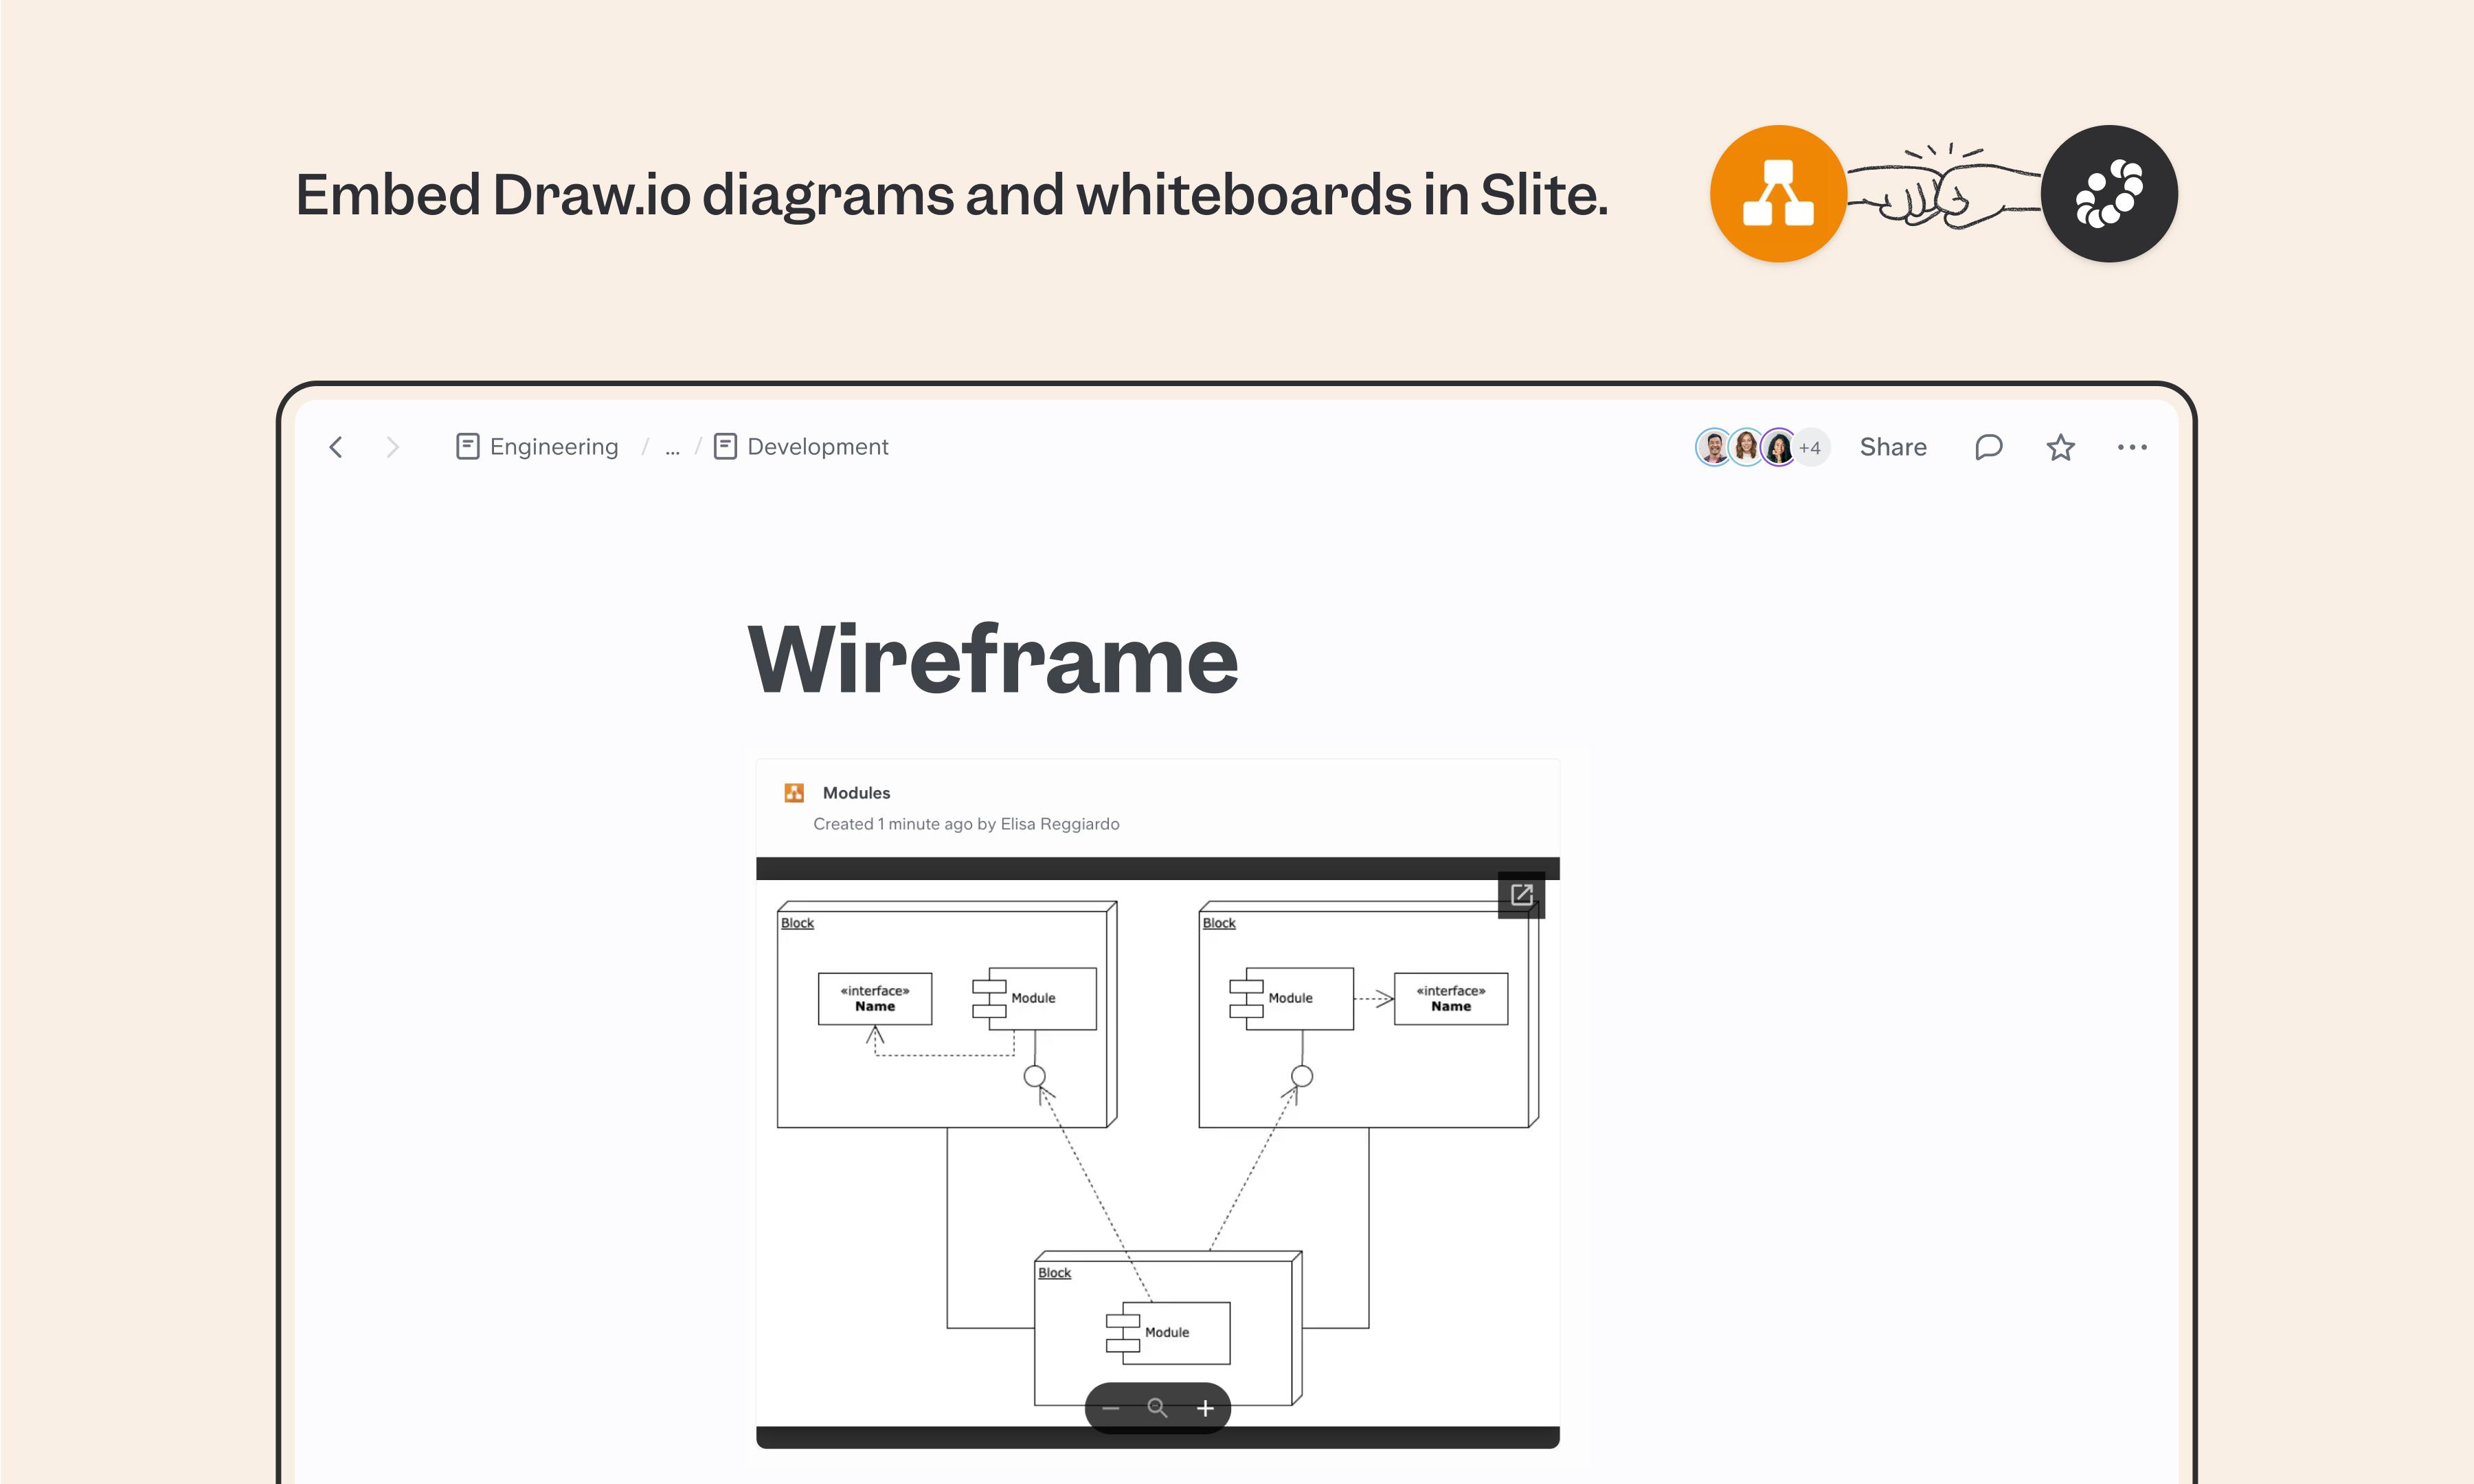Select the interface Name box in left block
2474x1484 pixels.
[x=875, y=998]
